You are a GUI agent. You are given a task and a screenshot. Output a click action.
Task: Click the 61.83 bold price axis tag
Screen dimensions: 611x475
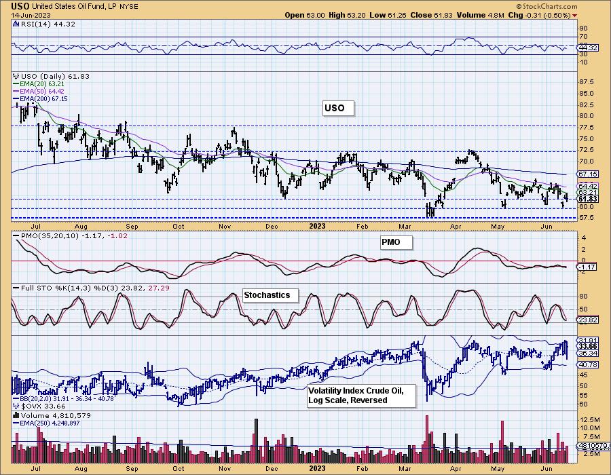coord(588,199)
